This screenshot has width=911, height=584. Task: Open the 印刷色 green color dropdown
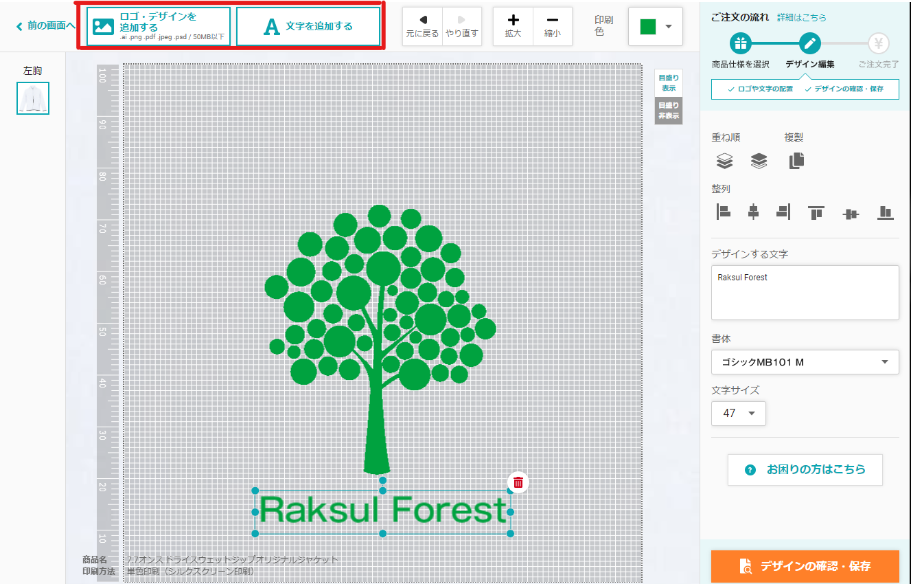[655, 27]
